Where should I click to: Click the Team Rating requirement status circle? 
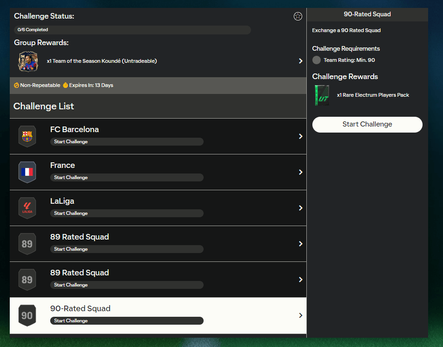click(317, 60)
